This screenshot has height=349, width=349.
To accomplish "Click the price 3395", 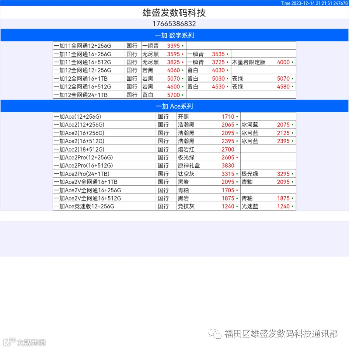I will point(173,46).
